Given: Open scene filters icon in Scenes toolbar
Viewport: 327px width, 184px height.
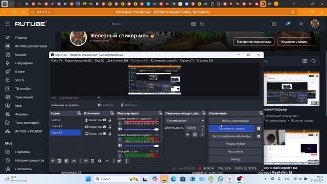Looking at the screenshot, I should point(66,161).
